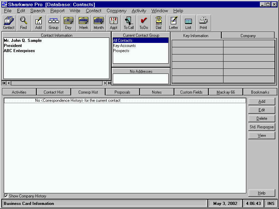
Task: Click the Letter writing icon
Action: point(173,23)
